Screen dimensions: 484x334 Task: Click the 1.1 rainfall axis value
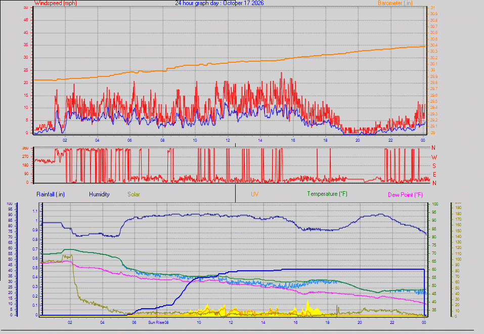[35, 212]
